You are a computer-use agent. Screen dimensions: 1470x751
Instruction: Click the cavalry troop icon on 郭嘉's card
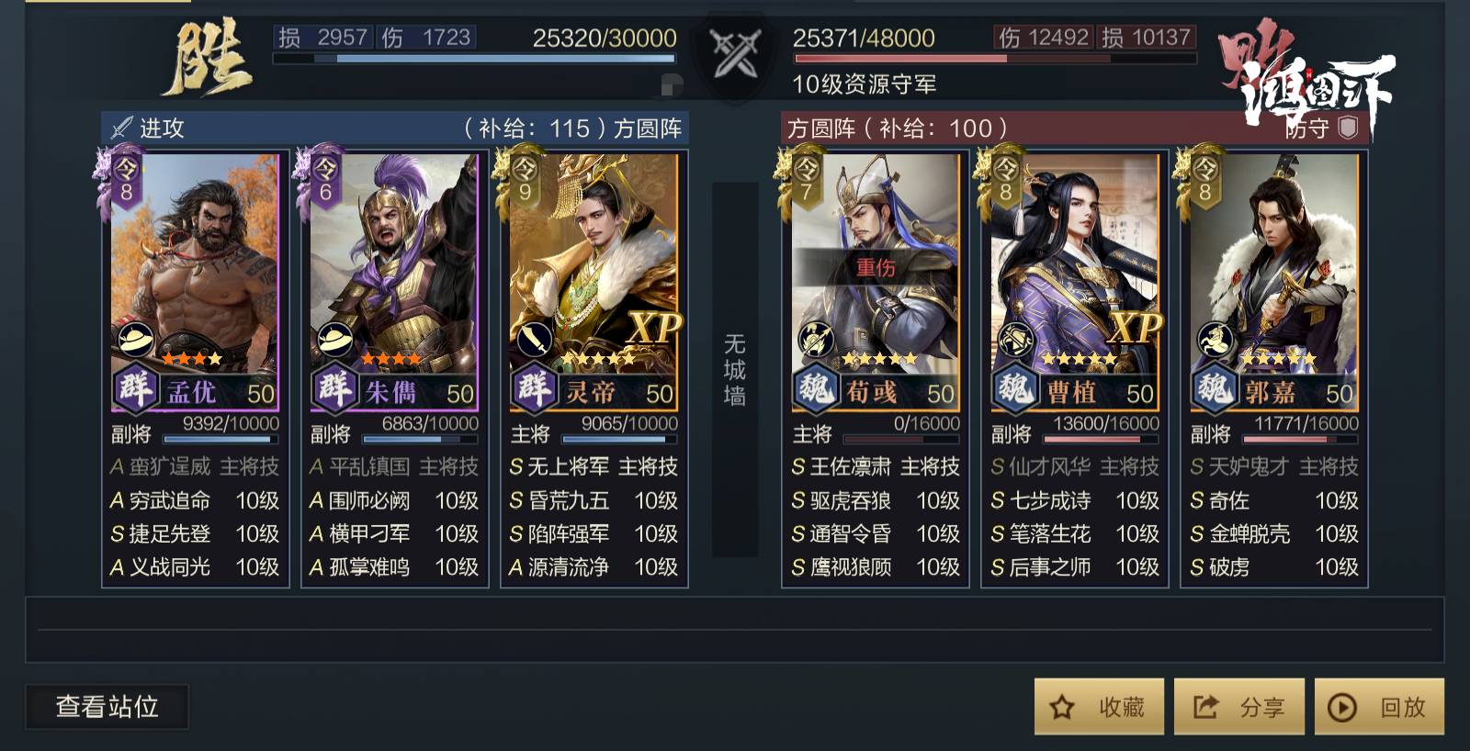1215,340
